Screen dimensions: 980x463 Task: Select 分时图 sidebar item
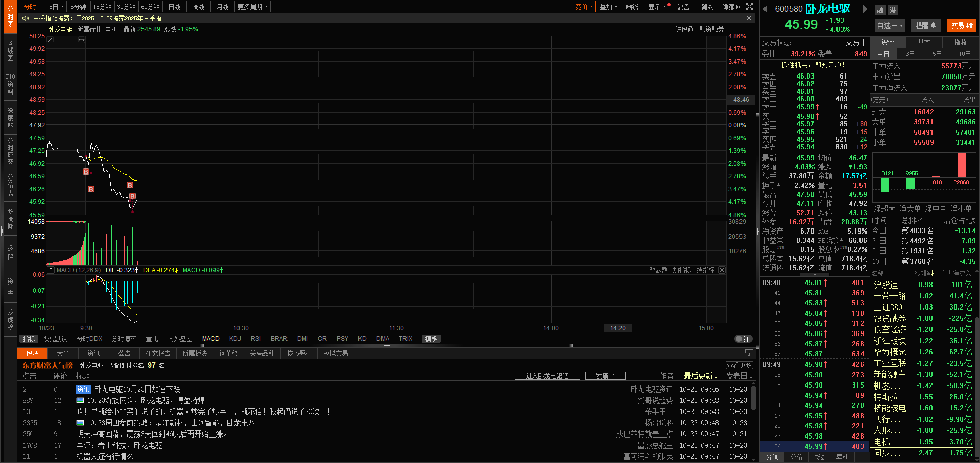(10, 17)
